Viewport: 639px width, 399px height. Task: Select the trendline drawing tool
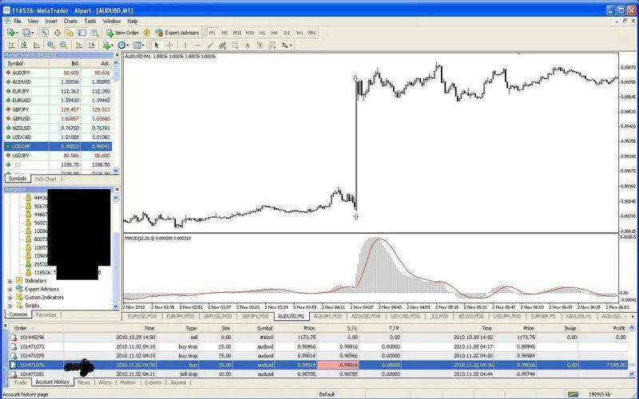pos(210,45)
